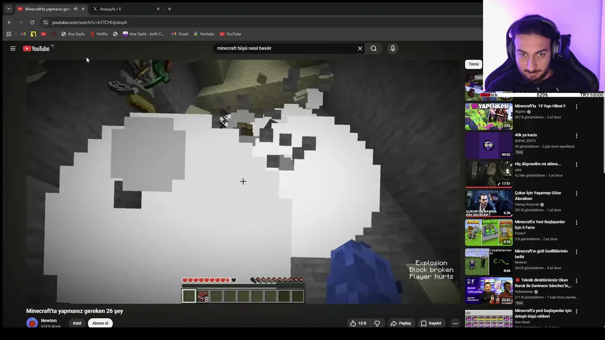Open Minecraft'a Yeni Başlayanlar İçin 5 Farm title
605x340 pixels.
(x=540, y=225)
